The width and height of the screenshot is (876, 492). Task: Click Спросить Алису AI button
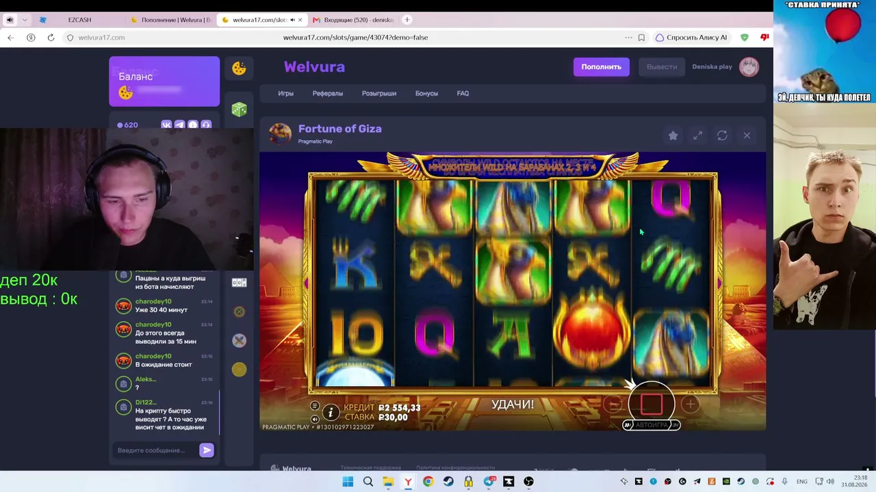(691, 38)
